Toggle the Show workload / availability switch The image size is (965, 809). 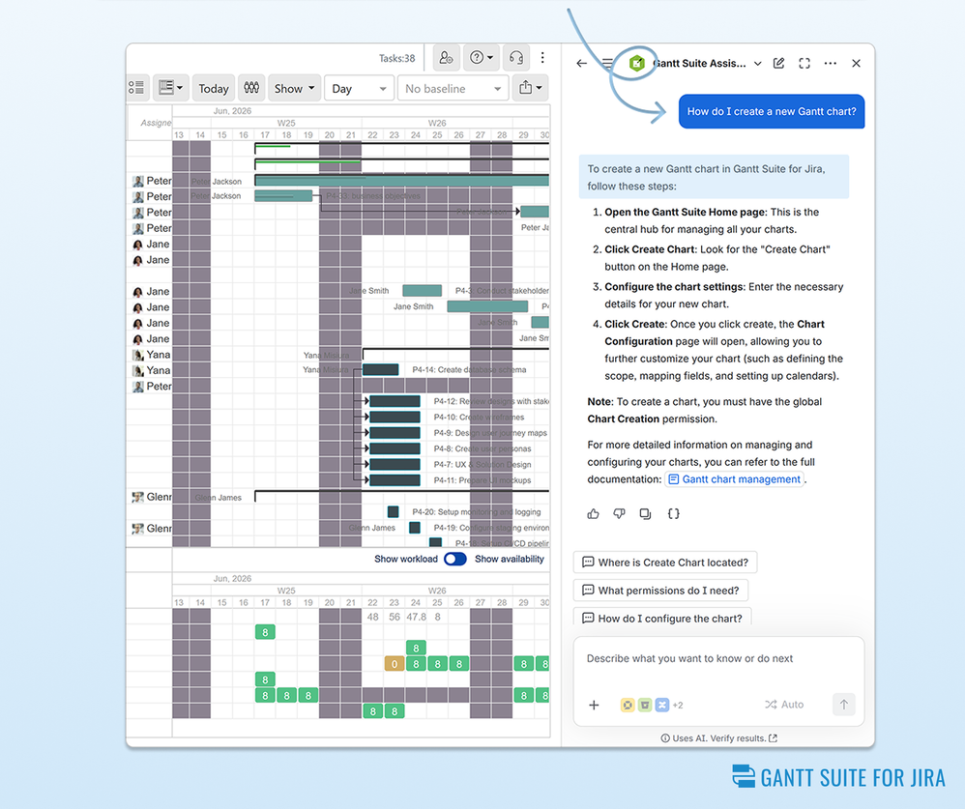point(455,559)
